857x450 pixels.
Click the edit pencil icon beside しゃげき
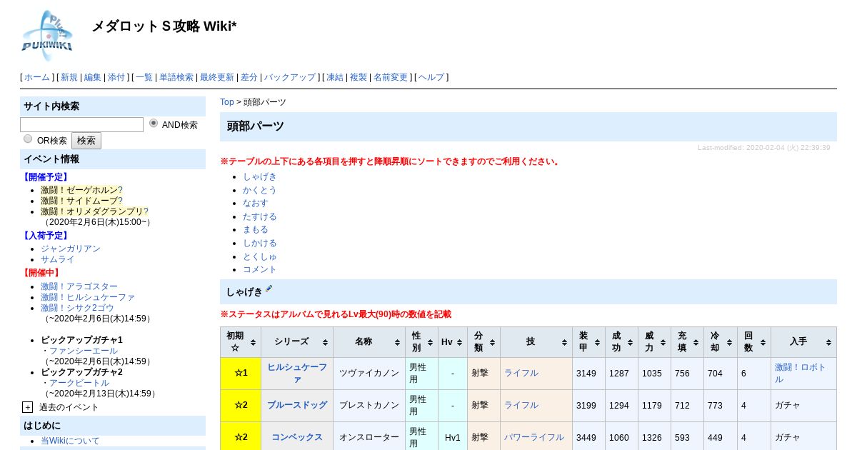pyautogui.click(x=269, y=289)
